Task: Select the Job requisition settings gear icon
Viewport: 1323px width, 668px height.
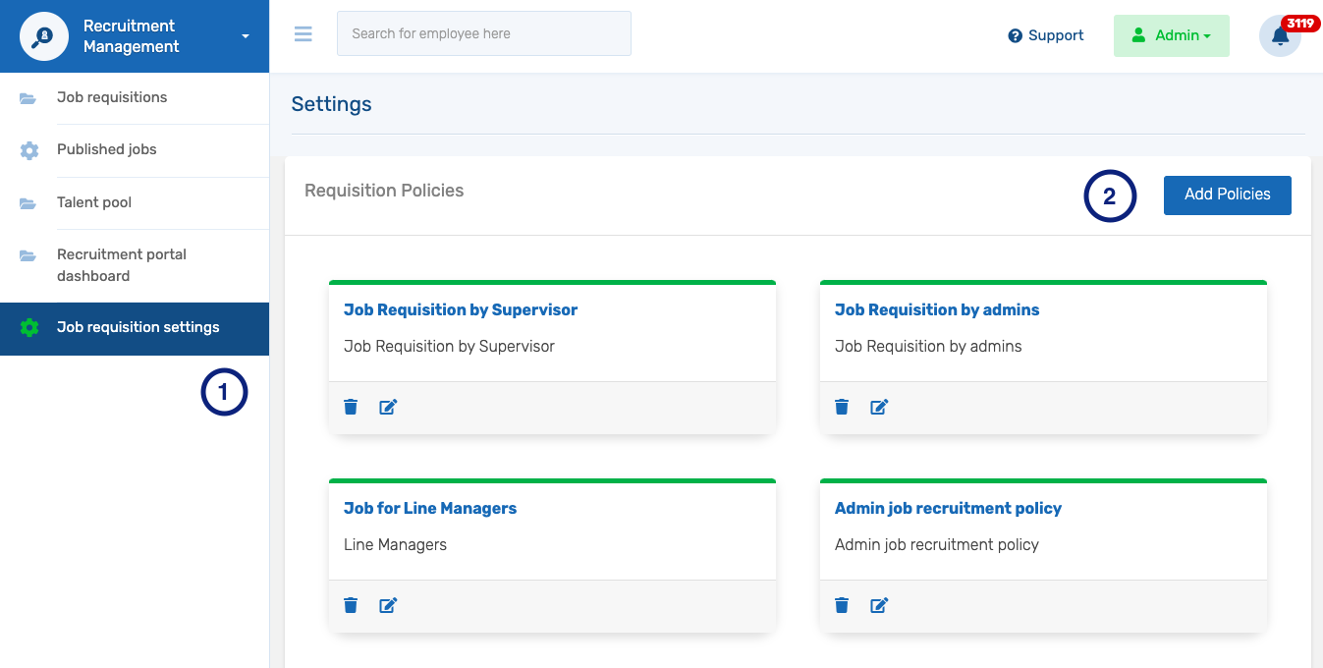Action: click(x=28, y=326)
